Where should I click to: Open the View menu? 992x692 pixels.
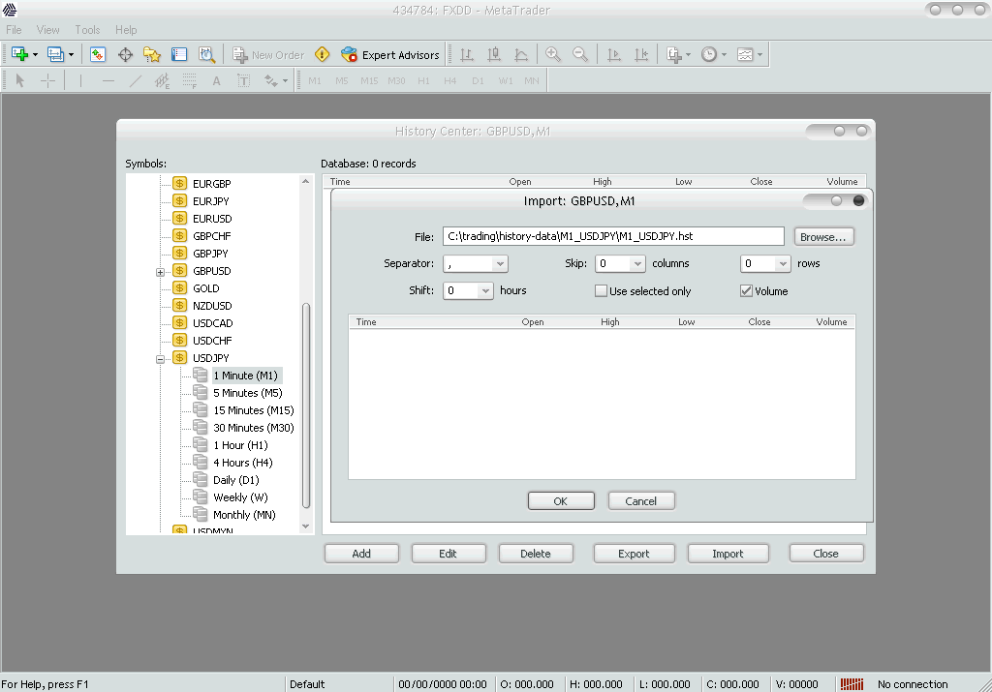point(47,30)
